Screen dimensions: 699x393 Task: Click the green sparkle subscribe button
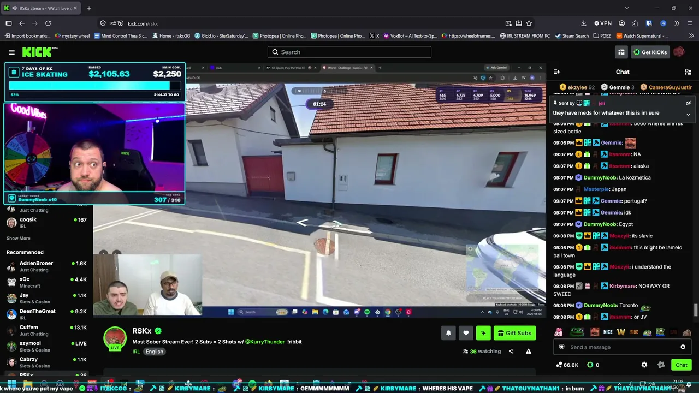(483, 333)
